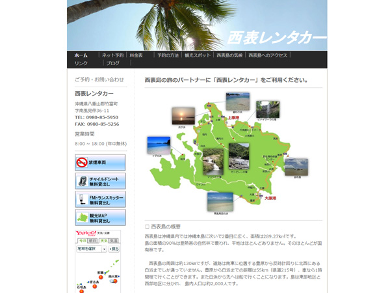
Task: Open the 料金表 price list link
Action: pos(136,55)
